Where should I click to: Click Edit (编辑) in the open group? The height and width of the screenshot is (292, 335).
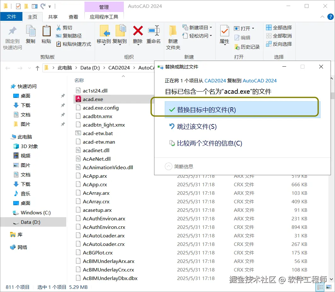242,38
